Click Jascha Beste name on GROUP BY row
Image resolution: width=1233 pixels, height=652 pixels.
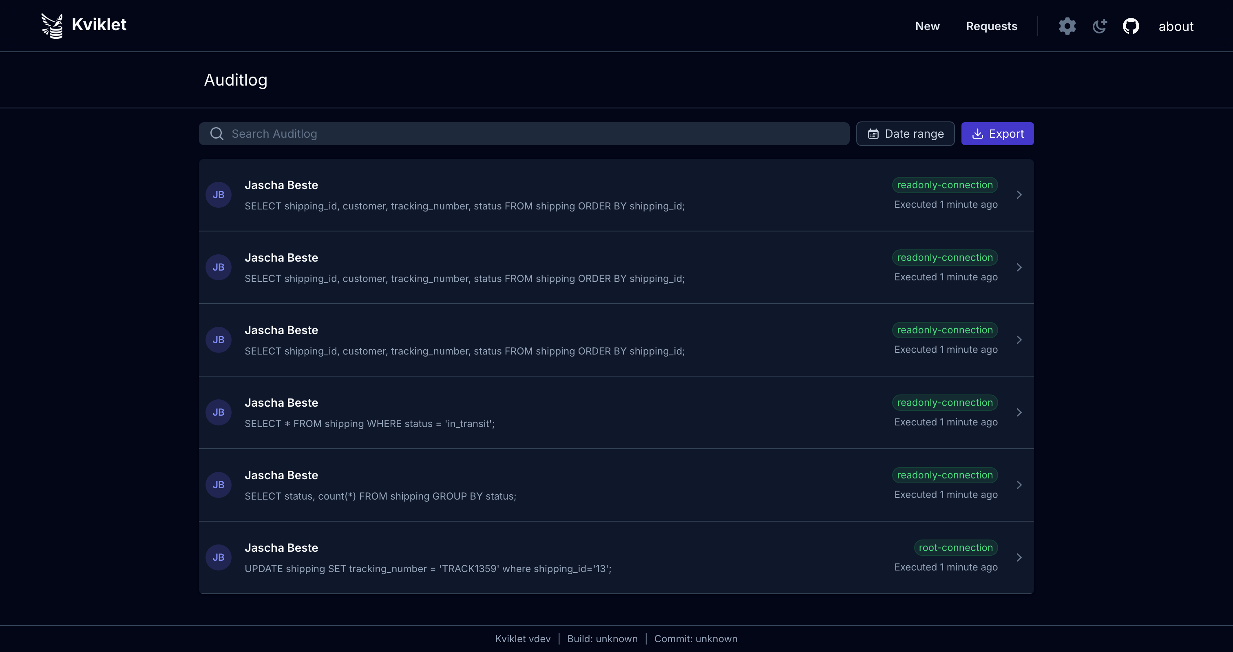click(x=281, y=475)
